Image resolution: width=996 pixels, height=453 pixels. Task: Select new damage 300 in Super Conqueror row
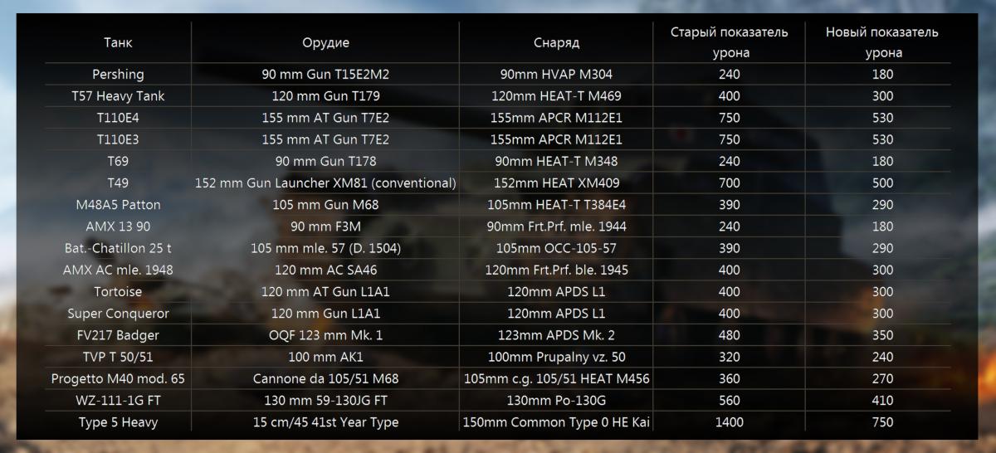tap(882, 314)
